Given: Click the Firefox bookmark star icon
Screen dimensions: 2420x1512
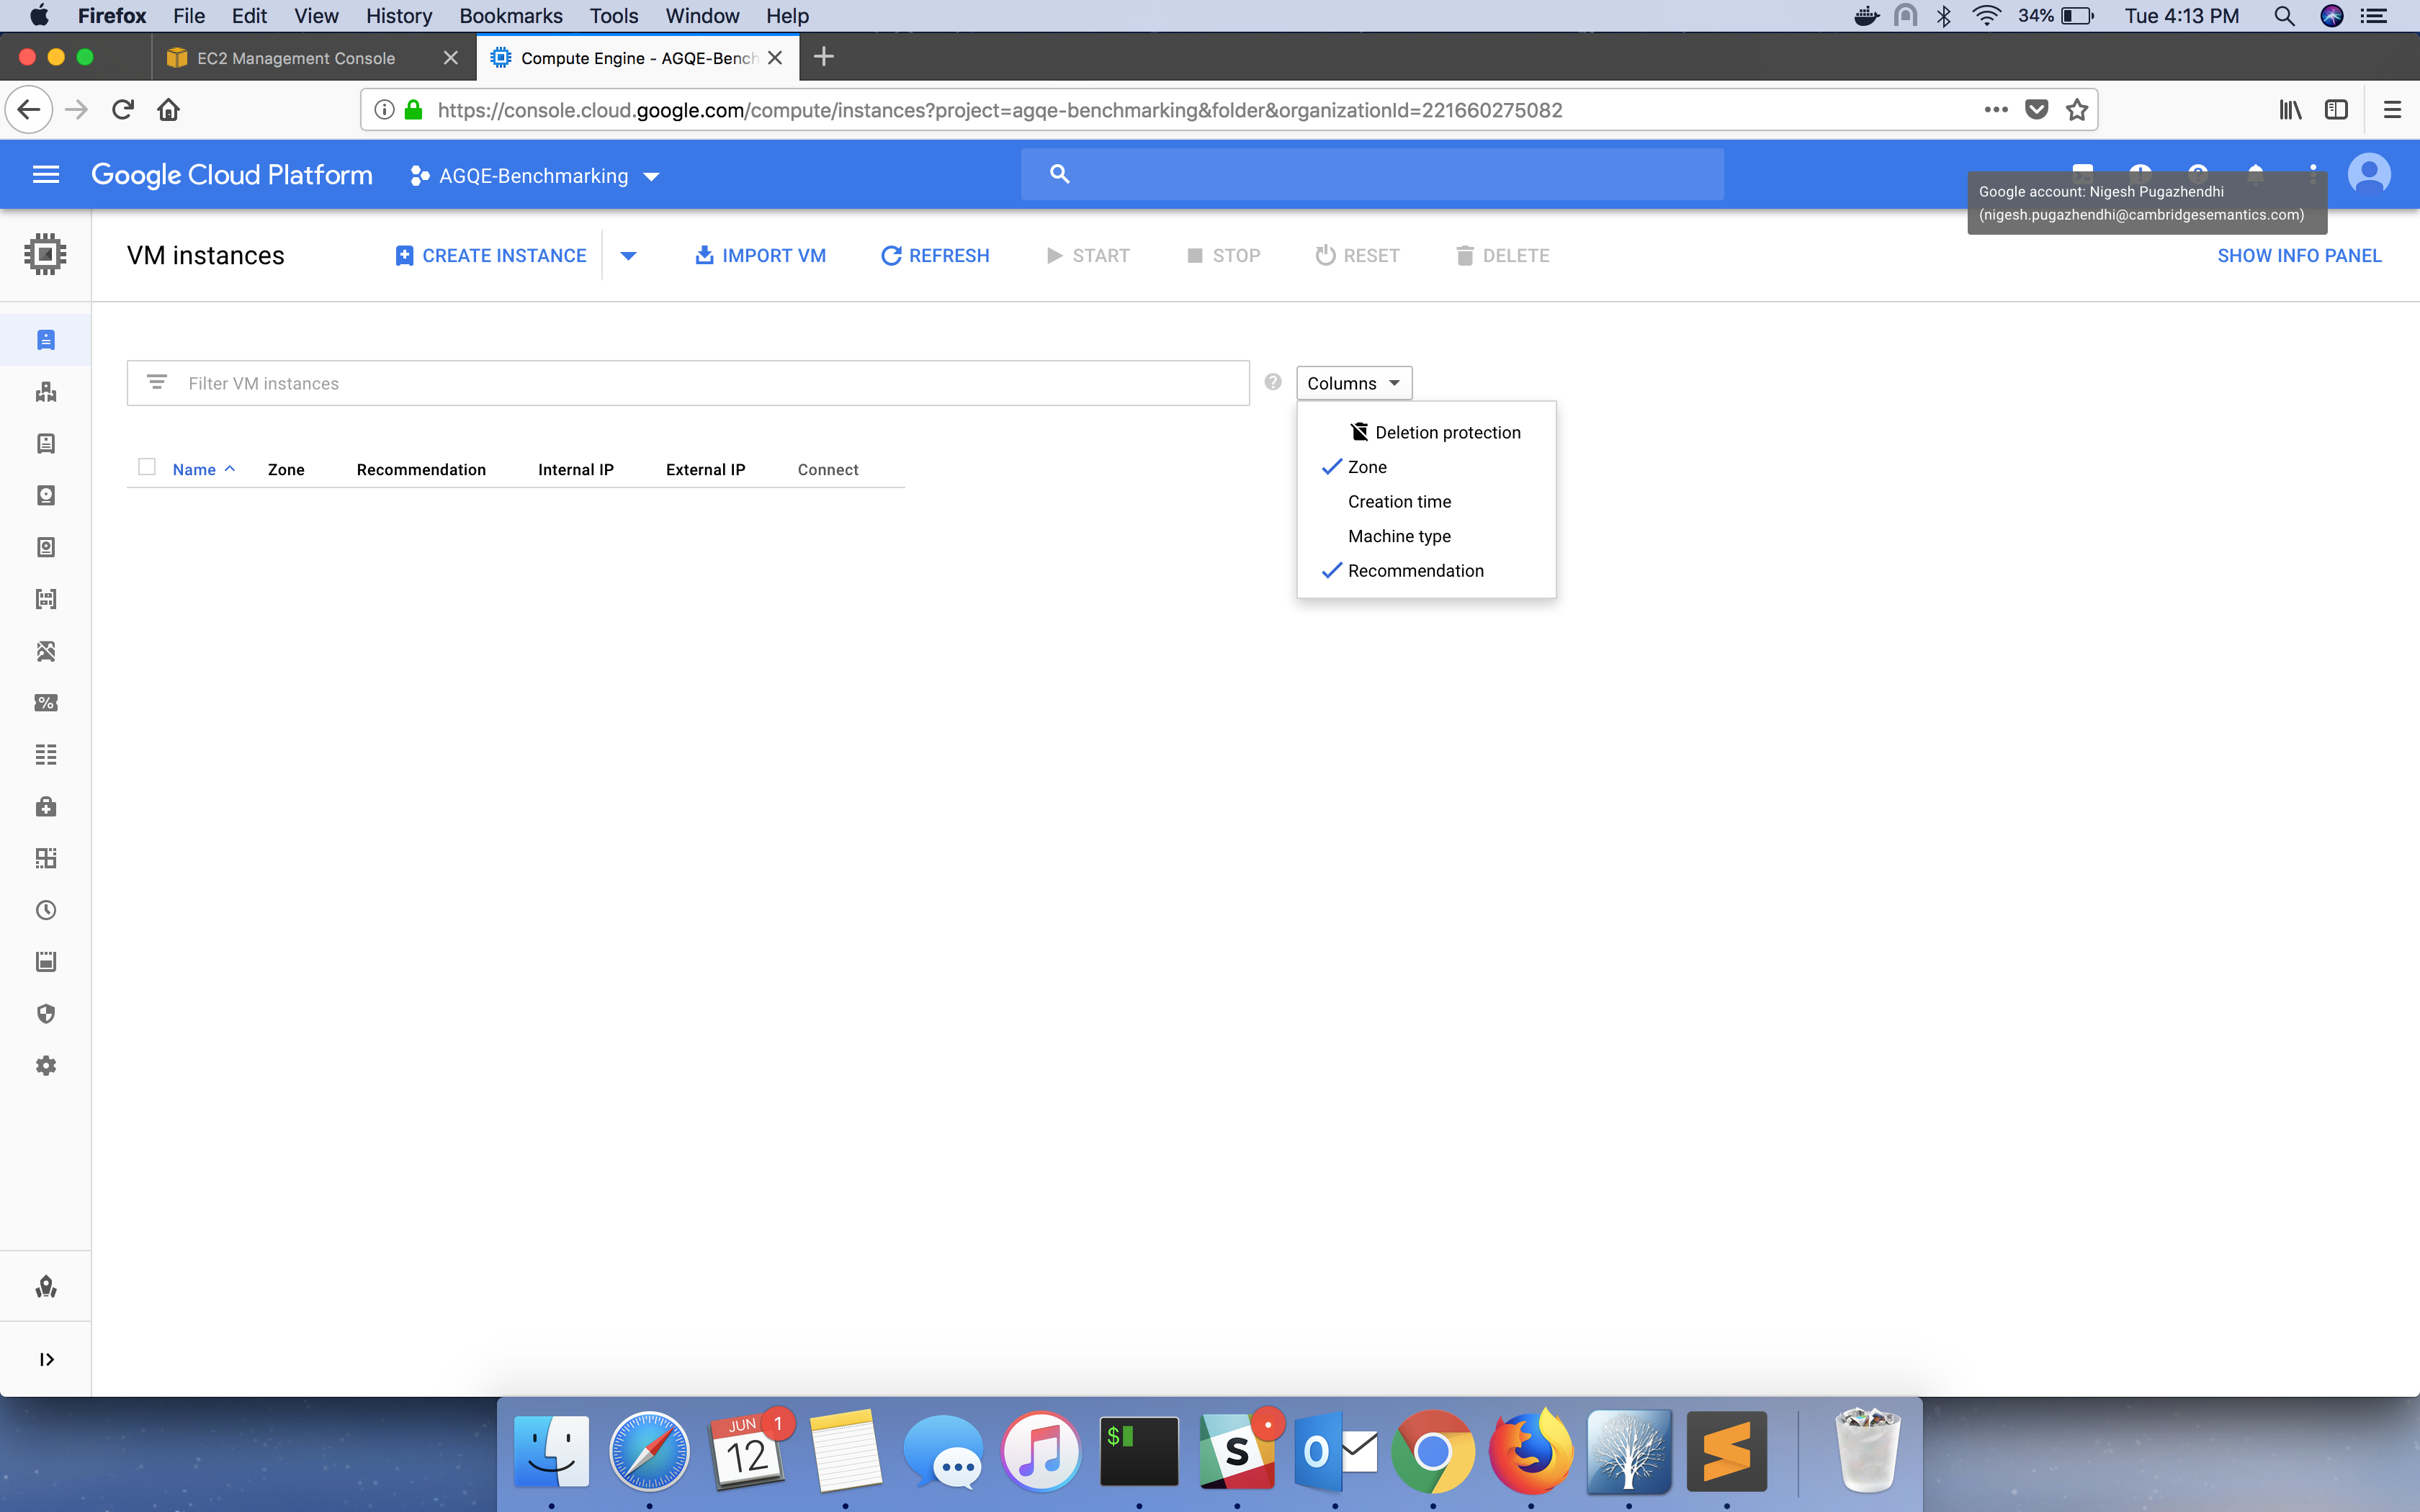Looking at the screenshot, I should pos(2077,110).
